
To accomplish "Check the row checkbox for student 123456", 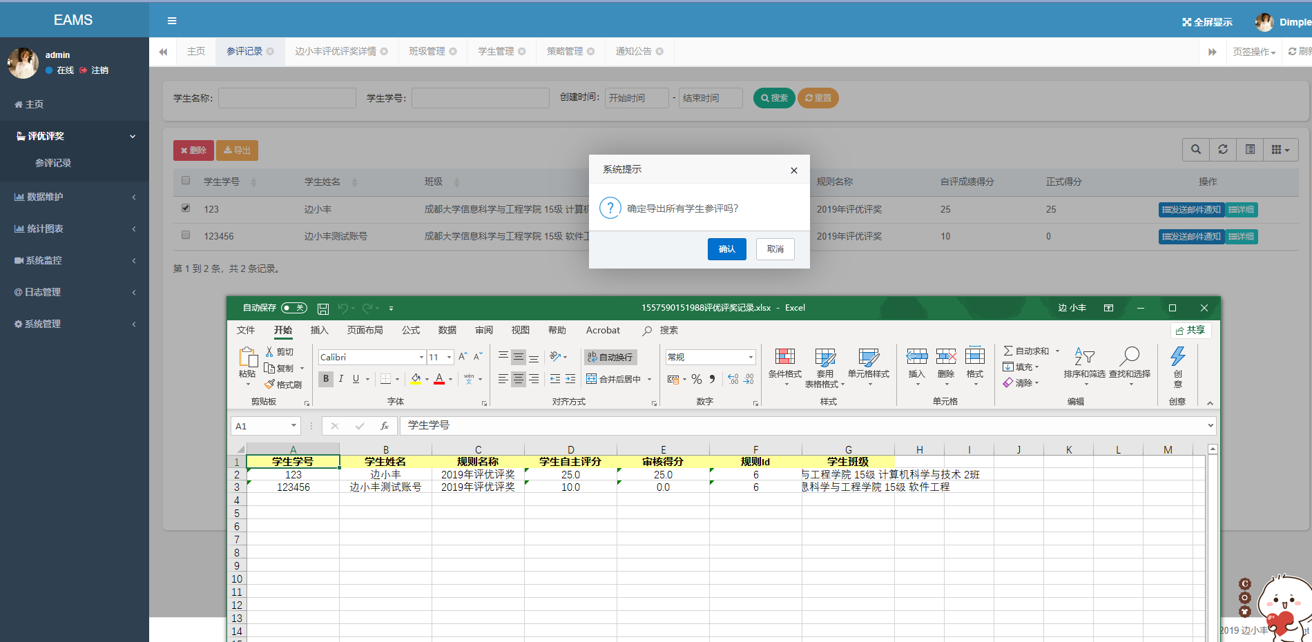I will click(x=186, y=235).
